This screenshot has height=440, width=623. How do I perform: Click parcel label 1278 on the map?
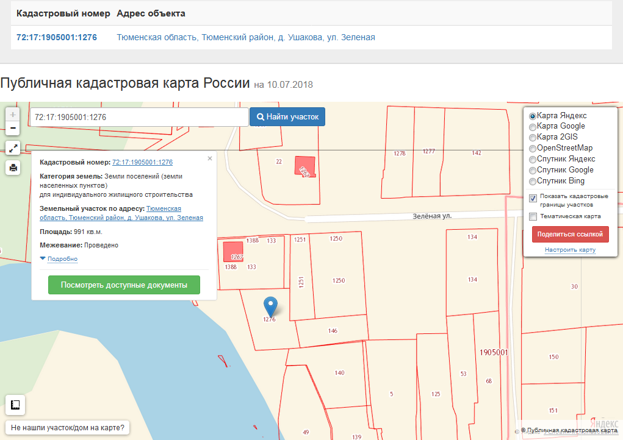[399, 153]
